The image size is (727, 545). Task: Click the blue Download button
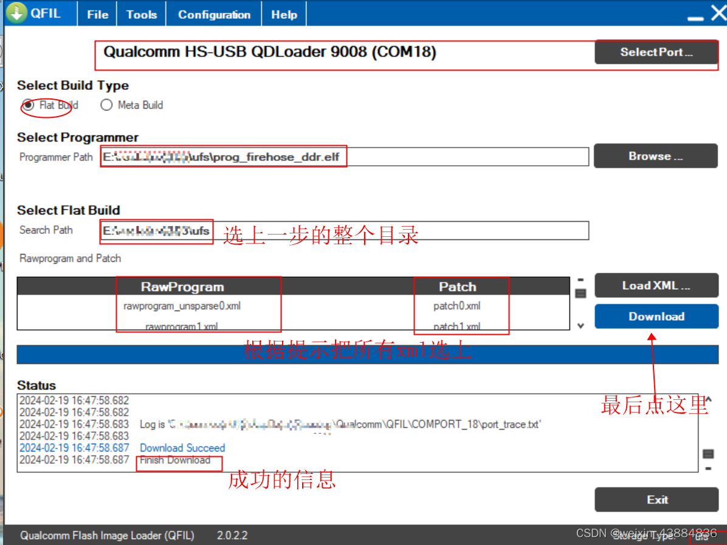coord(656,317)
